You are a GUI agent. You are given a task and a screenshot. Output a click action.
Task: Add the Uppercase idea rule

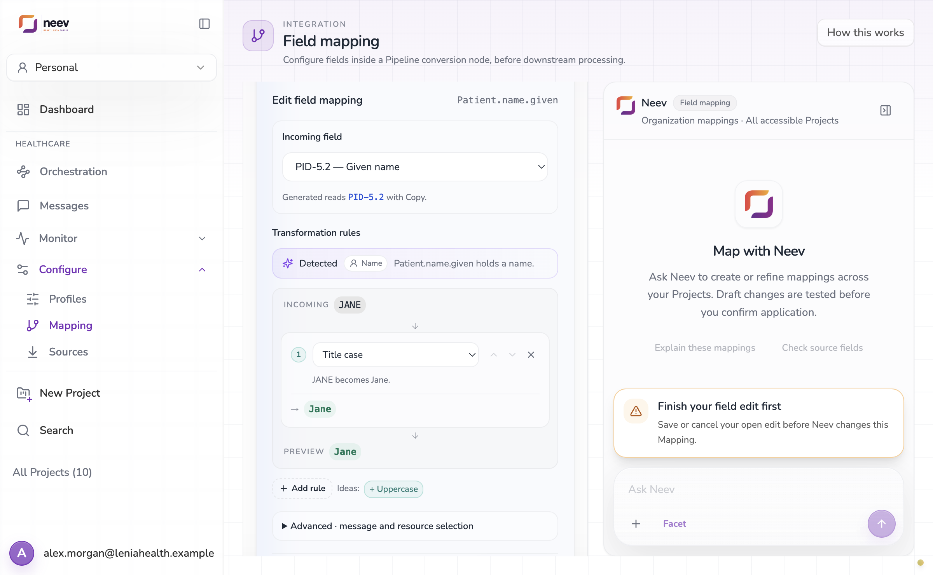pyautogui.click(x=393, y=489)
